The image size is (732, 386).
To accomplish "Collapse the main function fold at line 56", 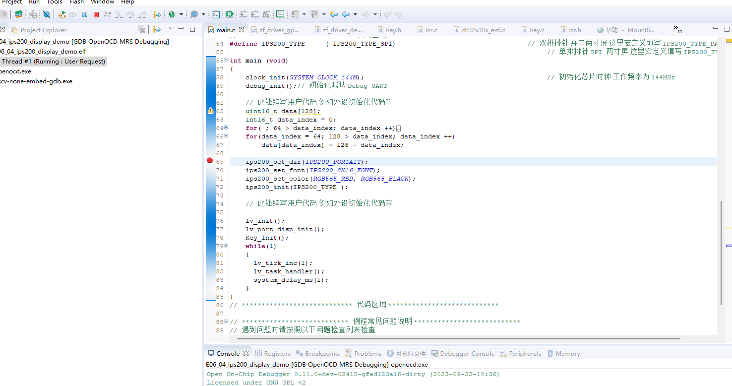I will (x=226, y=60).
